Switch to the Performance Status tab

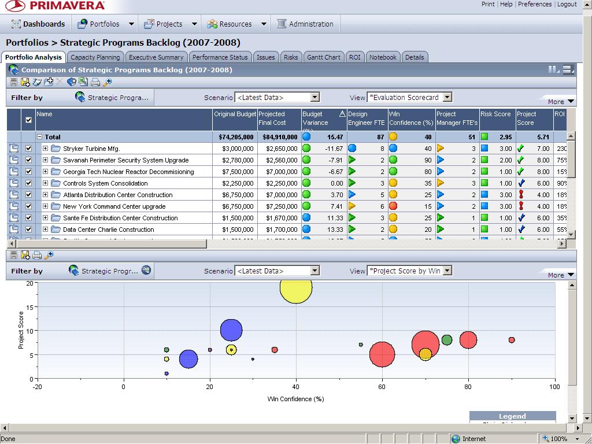click(220, 57)
